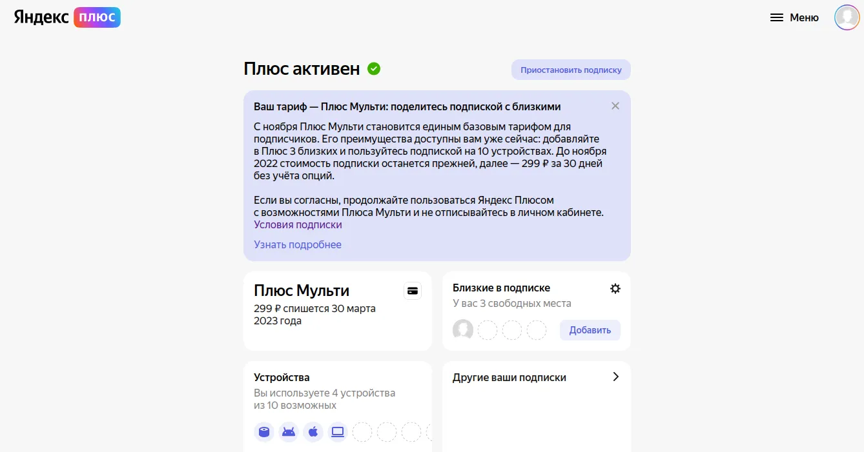Click the Устройства card heading
The height and width of the screenshot is (452, 864).
(282, 378)
